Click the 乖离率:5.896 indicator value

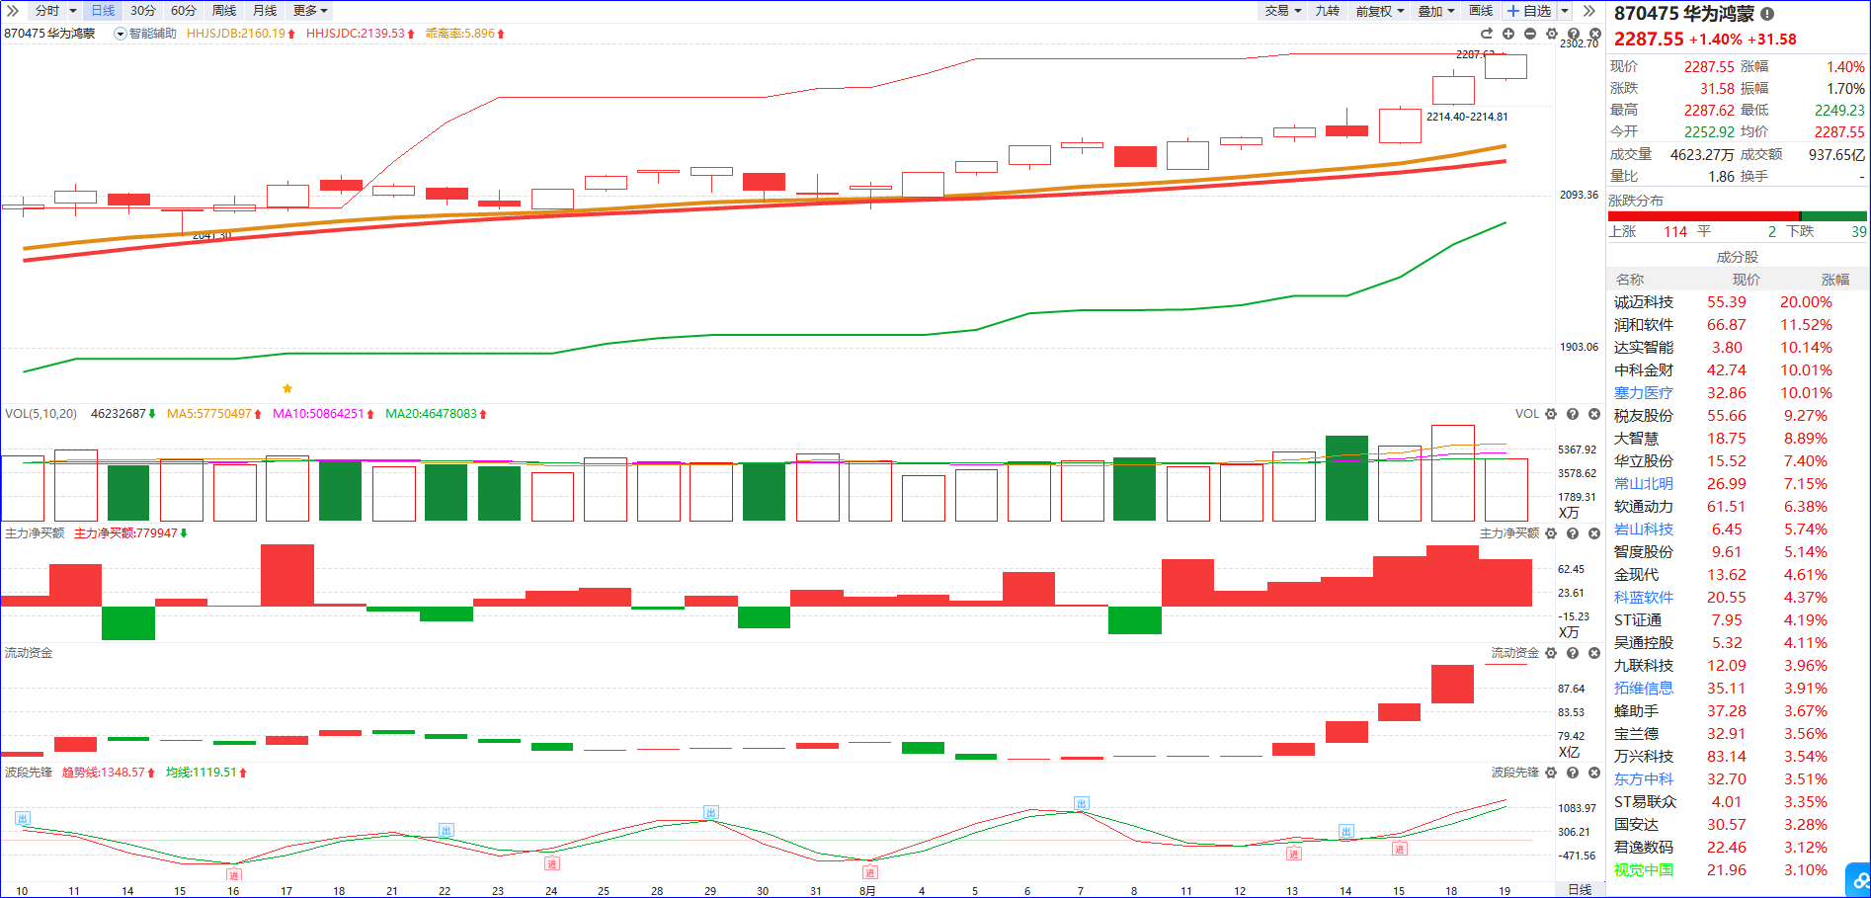point(465,34)
